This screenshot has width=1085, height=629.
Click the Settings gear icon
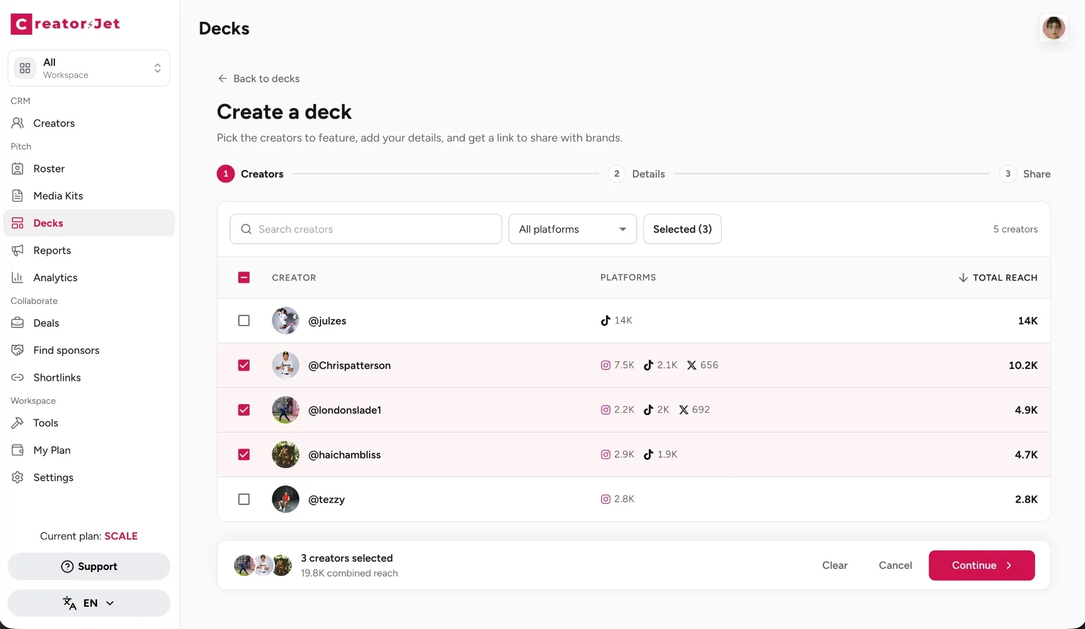[x=17, y=477]
